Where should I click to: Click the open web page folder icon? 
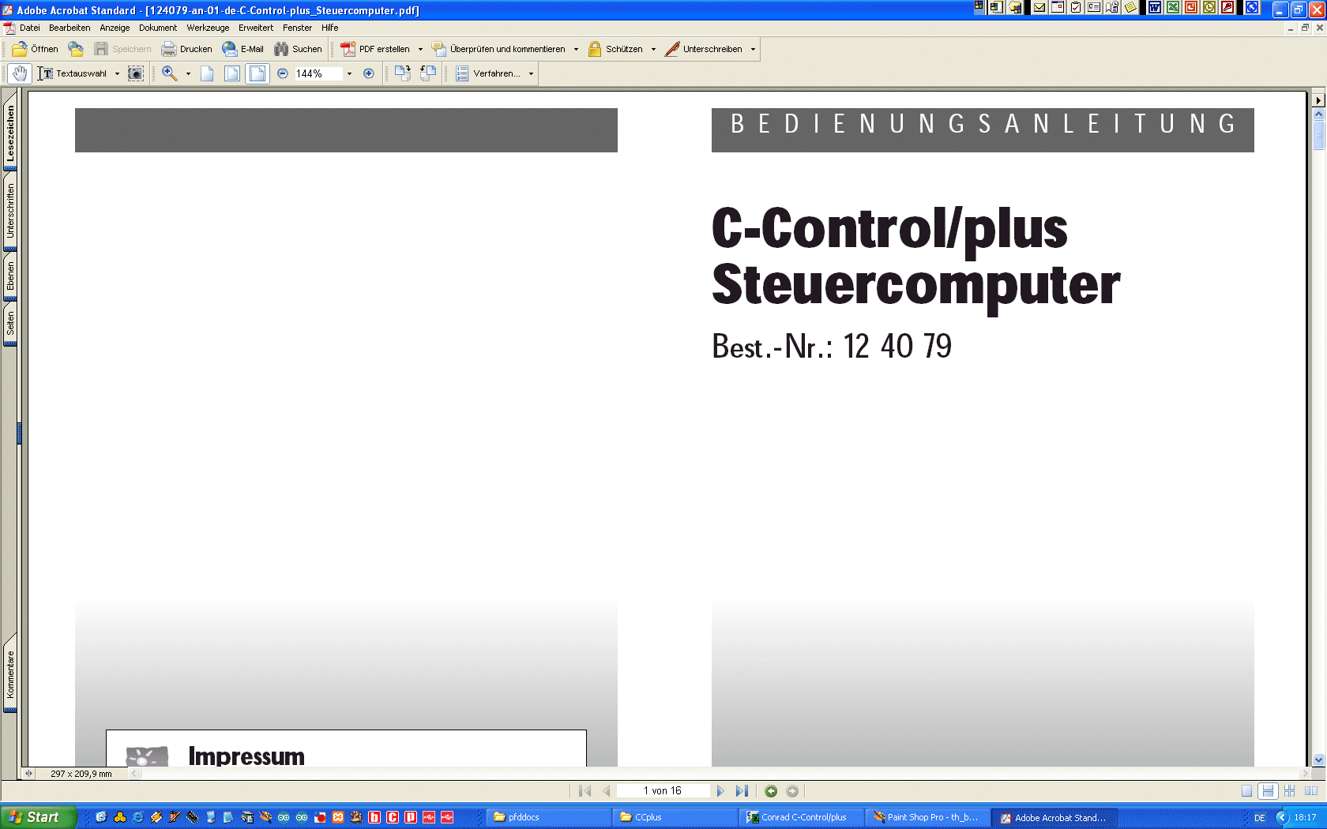pos(76,49)
